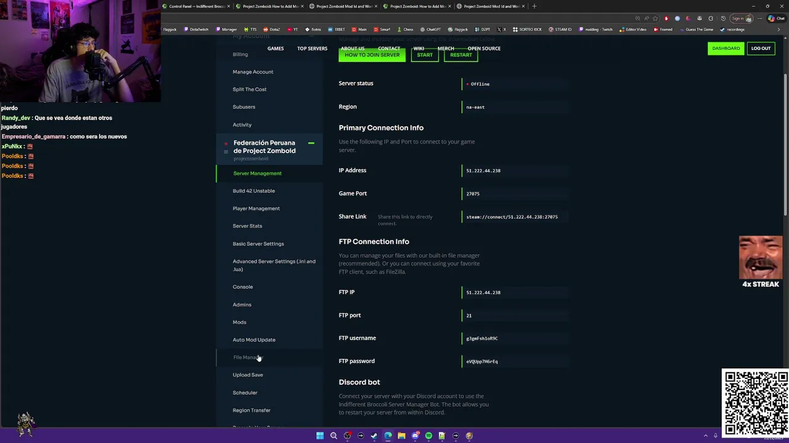Open Notepad++ icon in taskbar

[x=442, y=436]
